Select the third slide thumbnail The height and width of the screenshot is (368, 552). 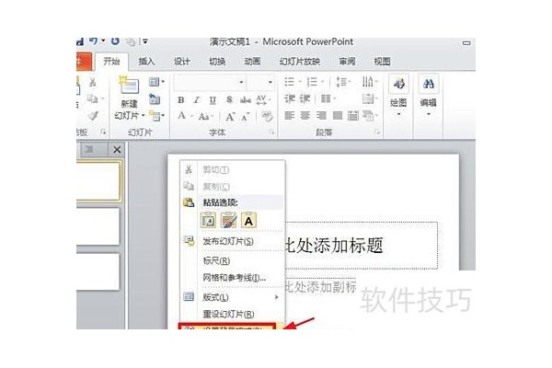(x=98, y=271)
